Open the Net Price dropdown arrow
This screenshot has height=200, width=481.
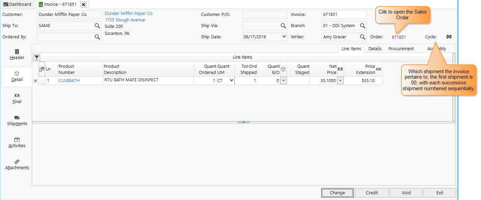coord(340,80)
